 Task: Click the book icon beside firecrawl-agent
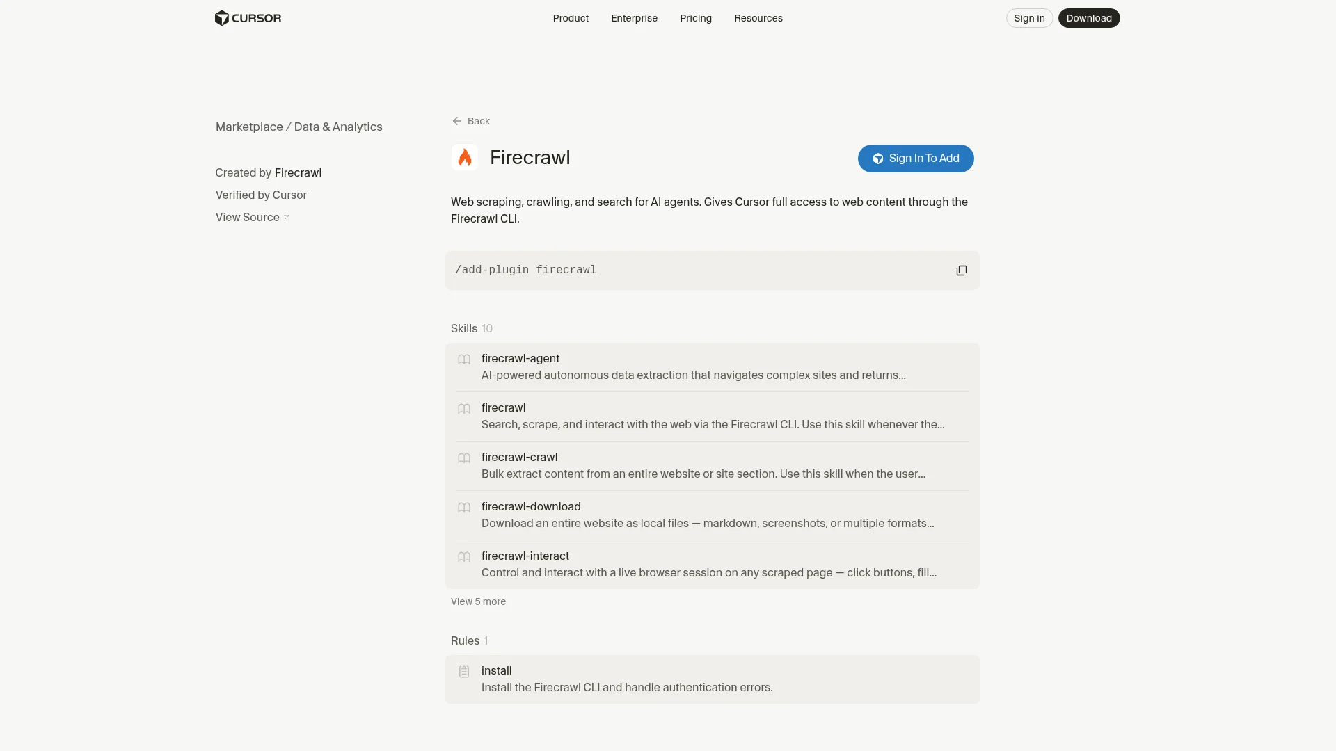click(464, 360)
